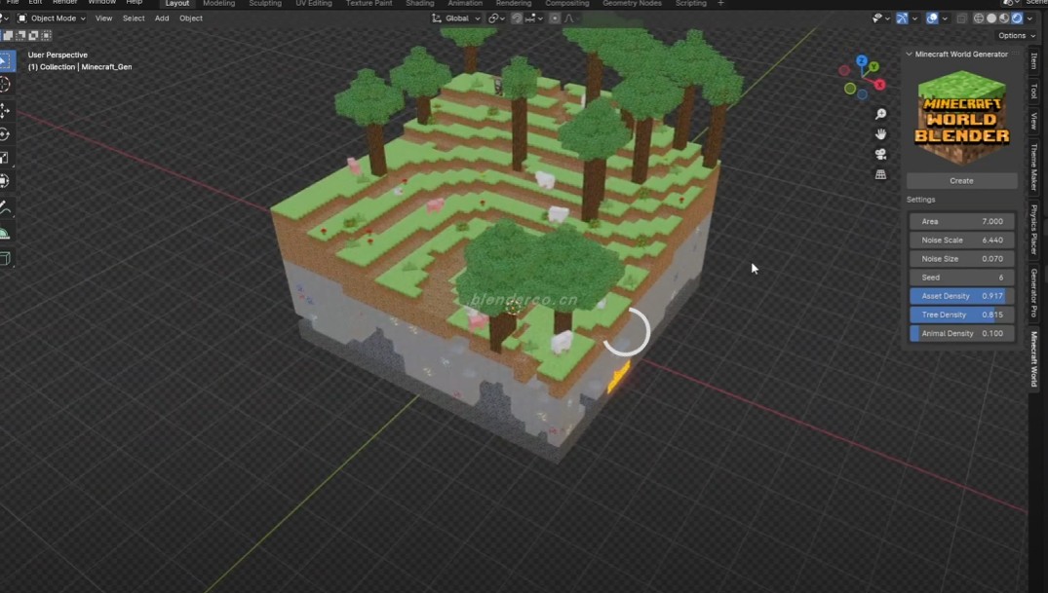Open viewport shading options dropdown arrow
Viewport: 1048px width, 593px height.
(x=1029, y=19)
